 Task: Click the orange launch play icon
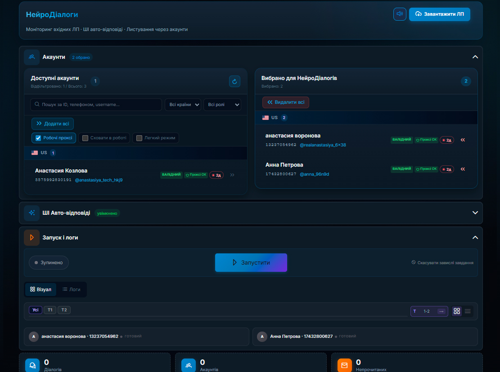tap(32, 238)
